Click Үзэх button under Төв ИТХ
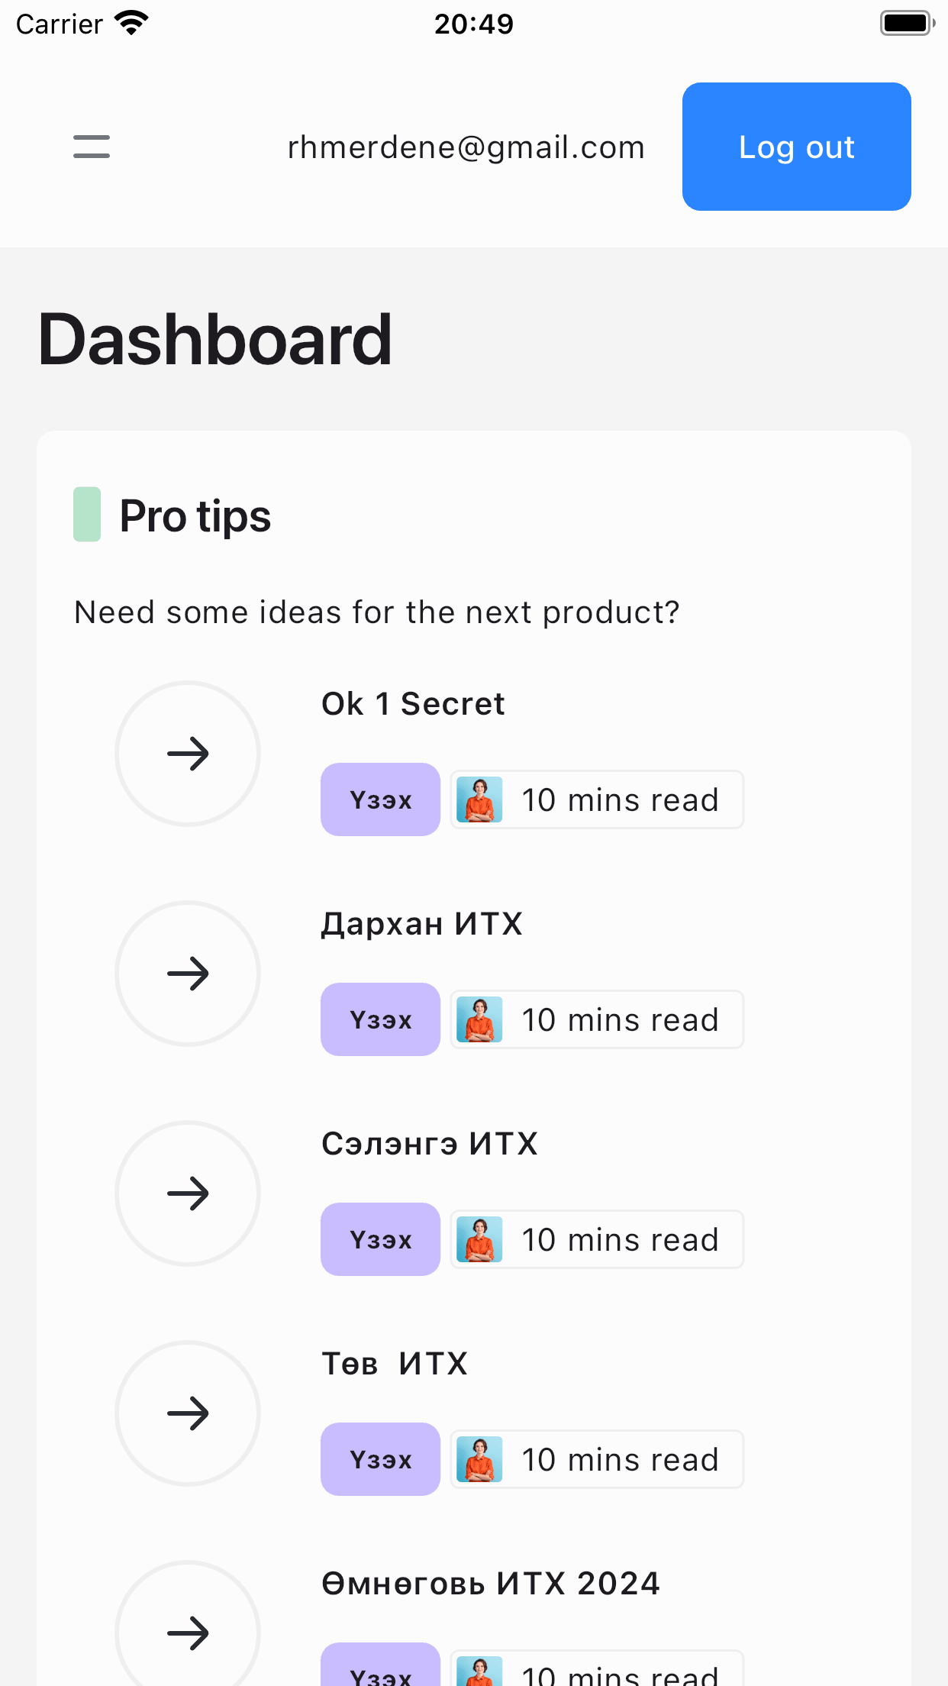This screenshot has width=948, height=1686. (x=380, y=1459)
